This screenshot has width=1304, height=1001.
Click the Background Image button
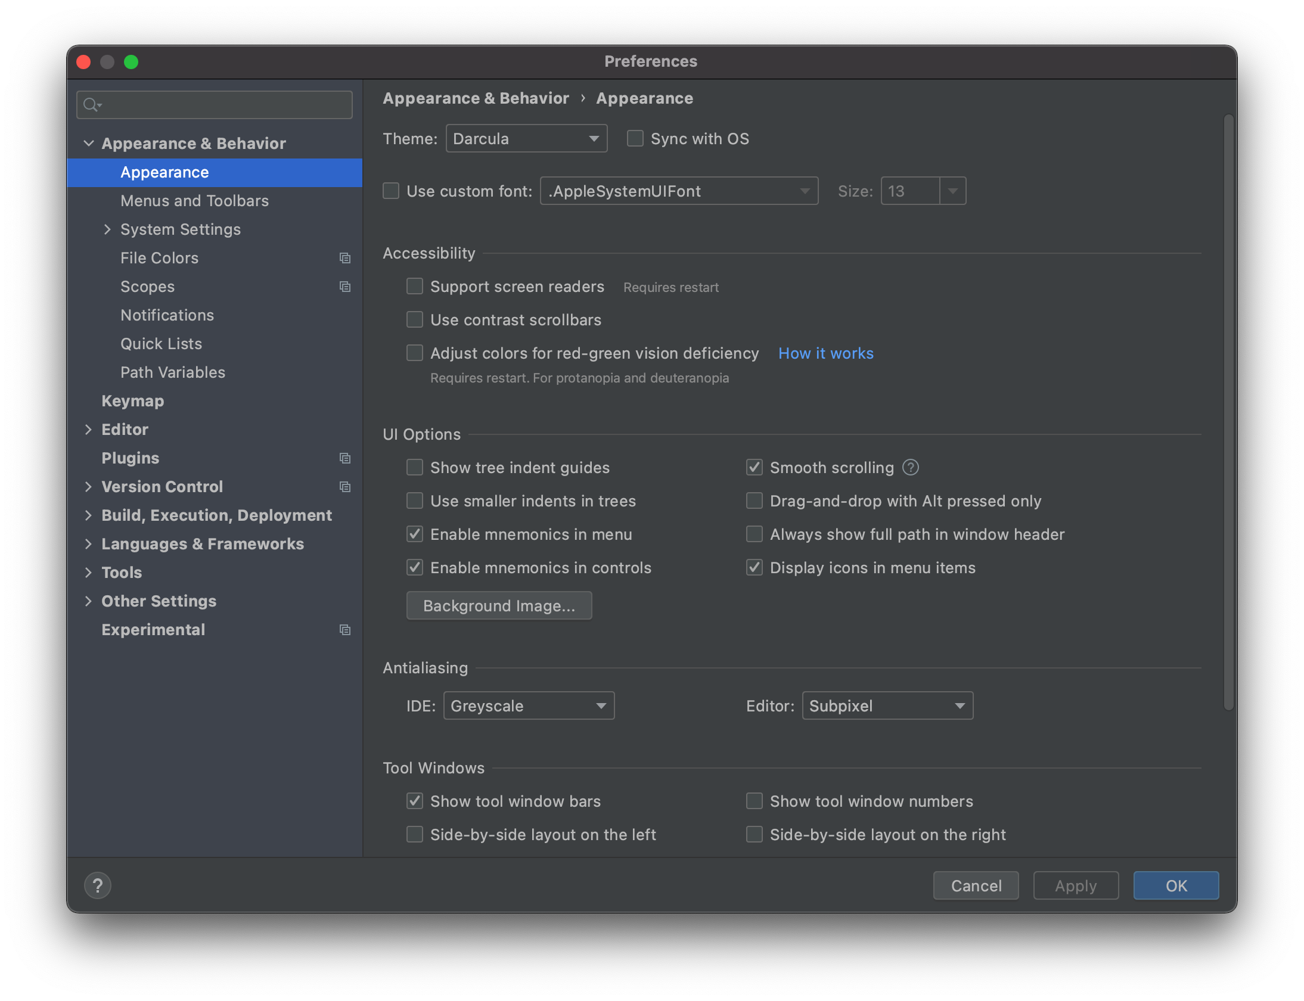[x=499, y=605]
